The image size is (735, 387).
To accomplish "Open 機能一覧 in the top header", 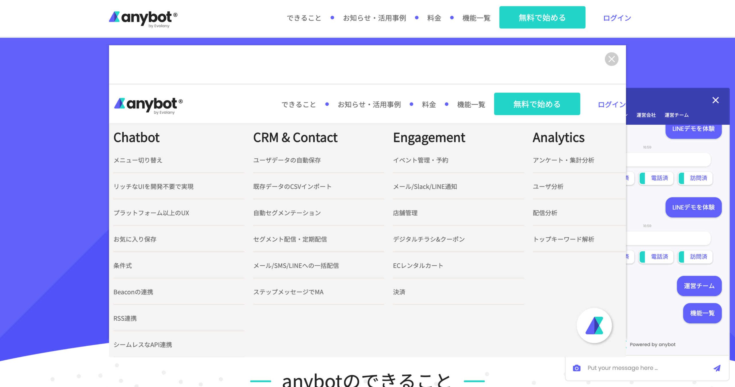I will pos(476,18).
